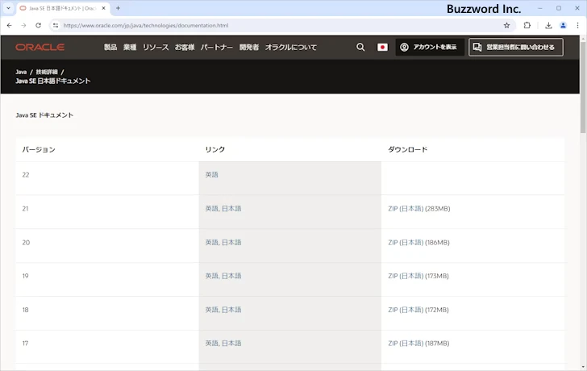Select the Java SE documentation browser tab

pos(62,8)
